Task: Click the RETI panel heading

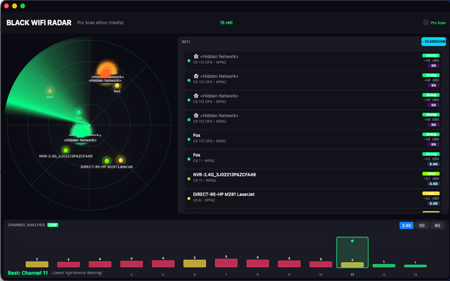Action: tap(186, 42)
